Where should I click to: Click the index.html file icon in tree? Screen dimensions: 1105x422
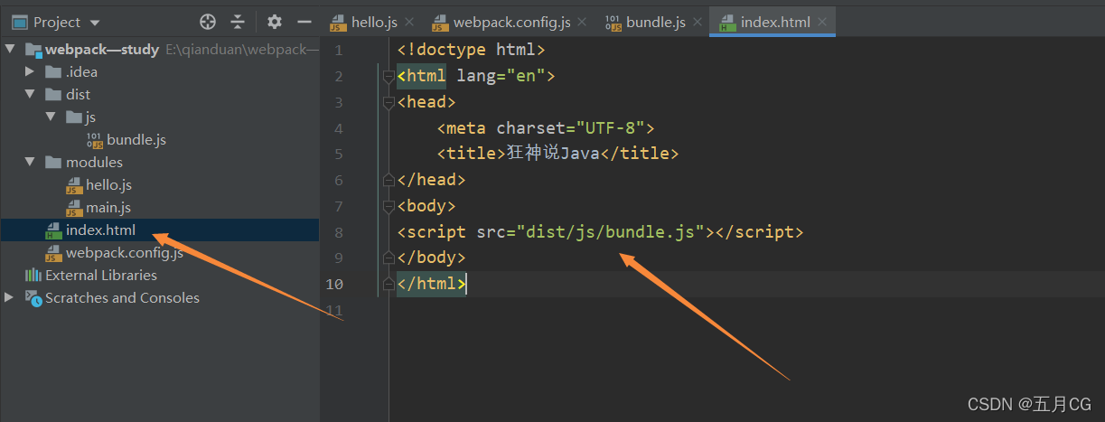pos(53,230)
